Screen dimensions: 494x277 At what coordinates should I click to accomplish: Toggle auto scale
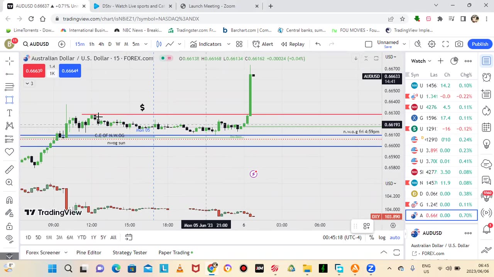pyautogui.click(x=395, y=237)
